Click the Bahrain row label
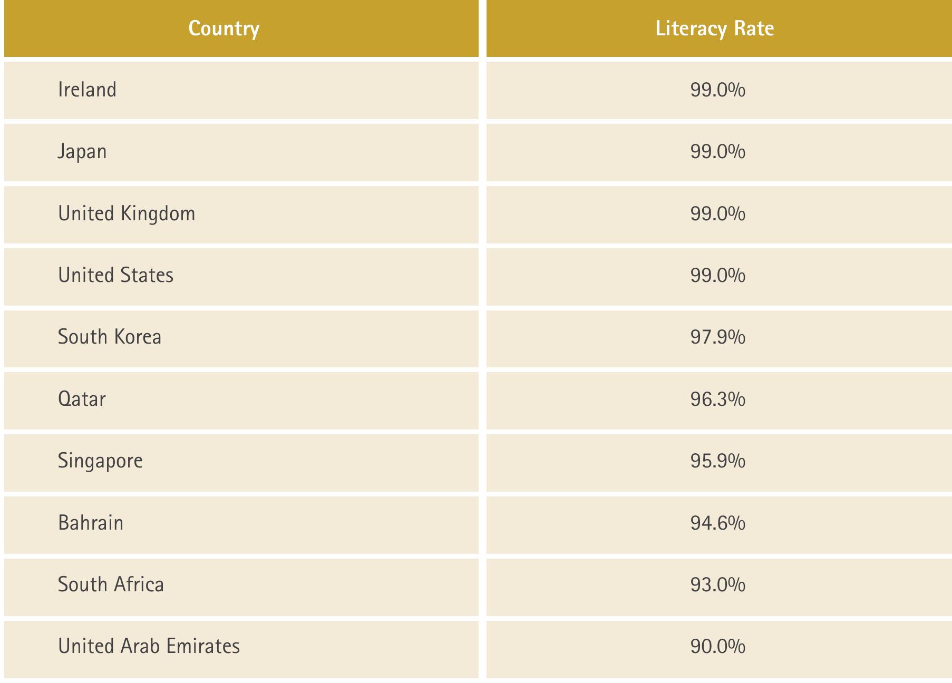952x683 pixels. pos(91,523)
